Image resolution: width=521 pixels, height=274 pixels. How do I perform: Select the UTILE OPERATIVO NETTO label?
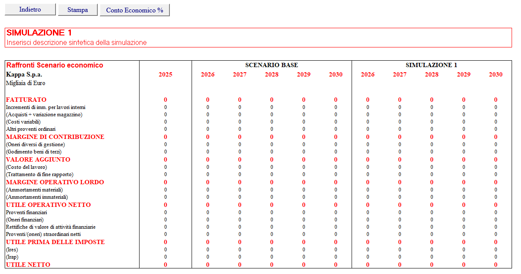click(x=48, y=205)
